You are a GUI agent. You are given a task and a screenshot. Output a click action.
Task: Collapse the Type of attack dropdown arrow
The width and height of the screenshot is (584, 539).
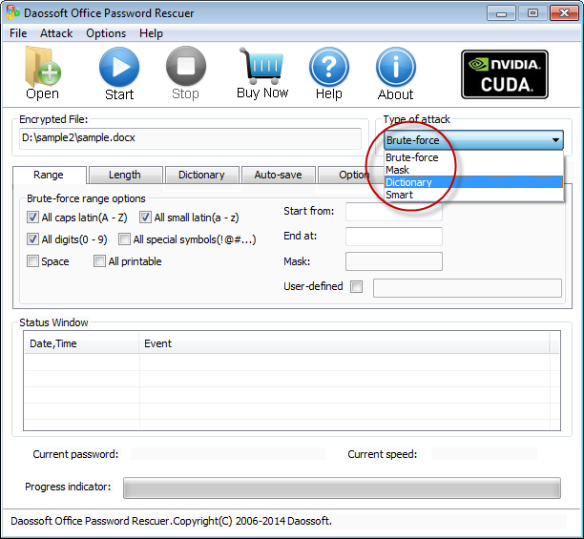(555, 140)
